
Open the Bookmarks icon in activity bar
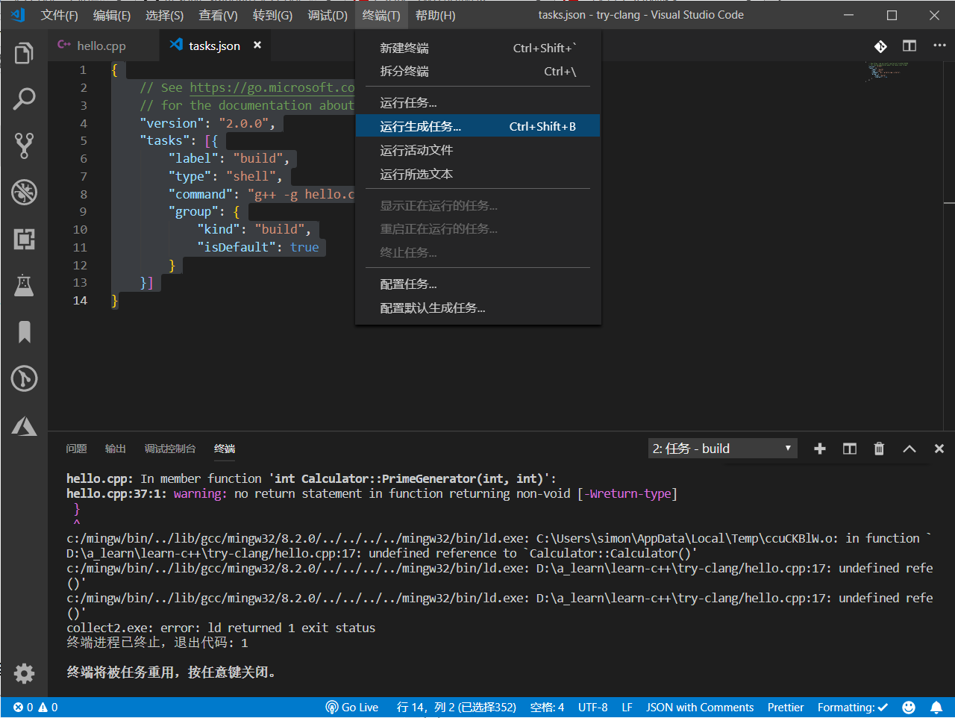[x=24, y=332]
